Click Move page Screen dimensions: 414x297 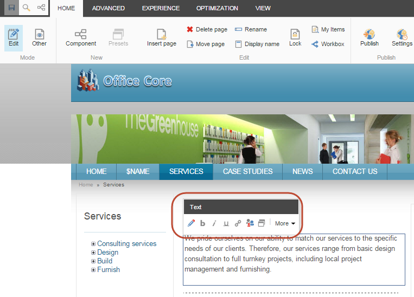[x=206, y=44]
